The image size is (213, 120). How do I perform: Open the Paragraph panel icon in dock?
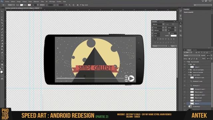pos(180,26)
